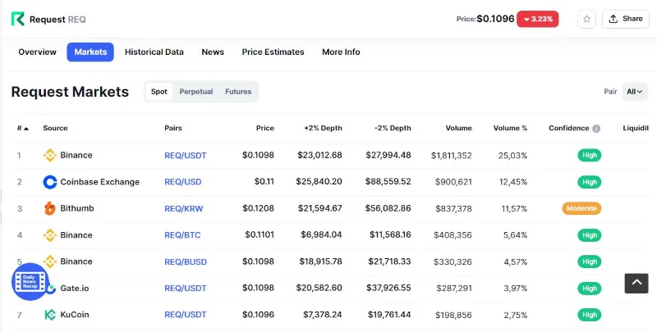Open KuCoin REQ/USDT pair link

tap(186, 315)
